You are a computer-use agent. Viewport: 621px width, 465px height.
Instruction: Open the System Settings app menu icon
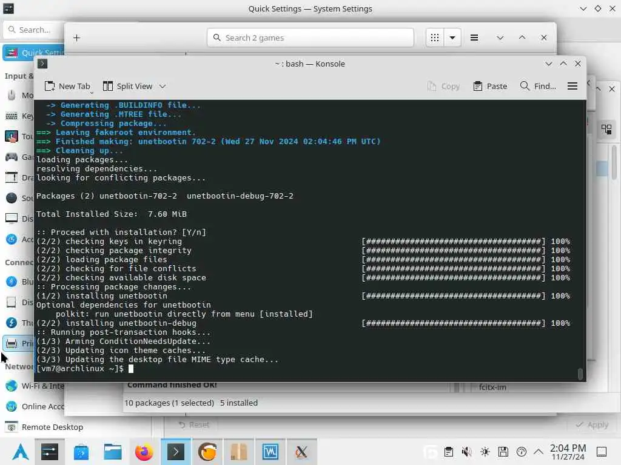[x=8, y=8]
